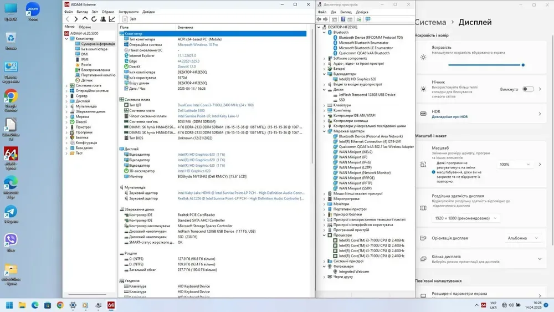This screenshot has width=554, height=312.
Task: Click the user icon in AIDA64 toolbar
Action: [103, 19]
